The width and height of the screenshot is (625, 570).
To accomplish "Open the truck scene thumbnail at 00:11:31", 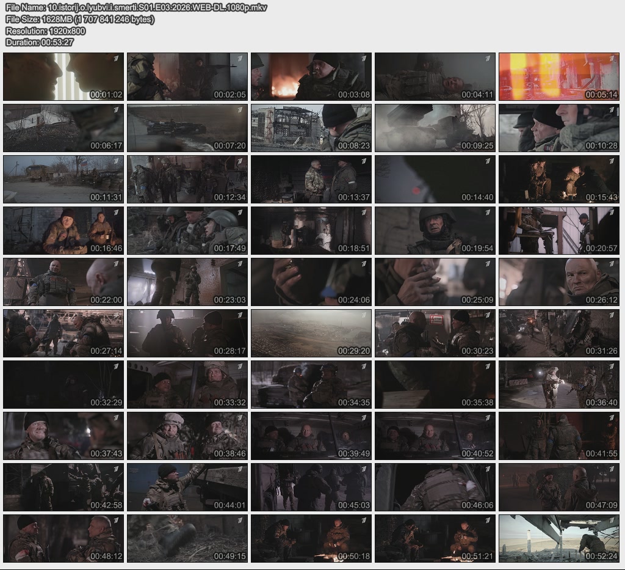I will (63, 179).
